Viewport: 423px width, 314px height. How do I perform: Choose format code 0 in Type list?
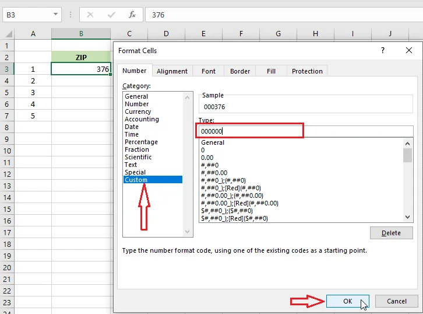click(x=301, y=150)
